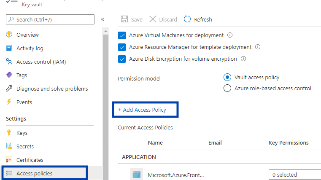Click the Save floppy disk icon

click(124, 19)
